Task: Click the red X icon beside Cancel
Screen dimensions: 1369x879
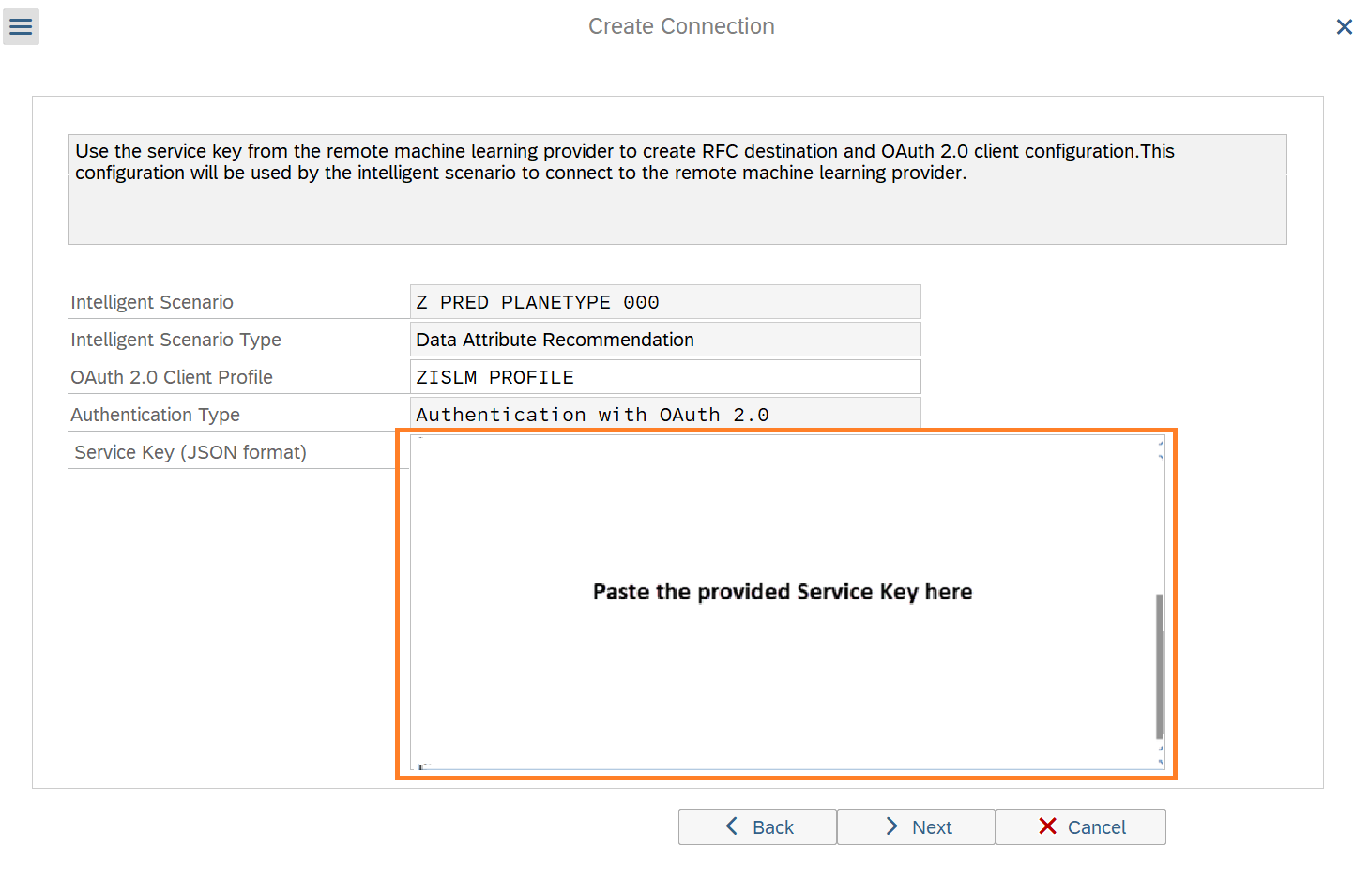Action: (1047, 826)
